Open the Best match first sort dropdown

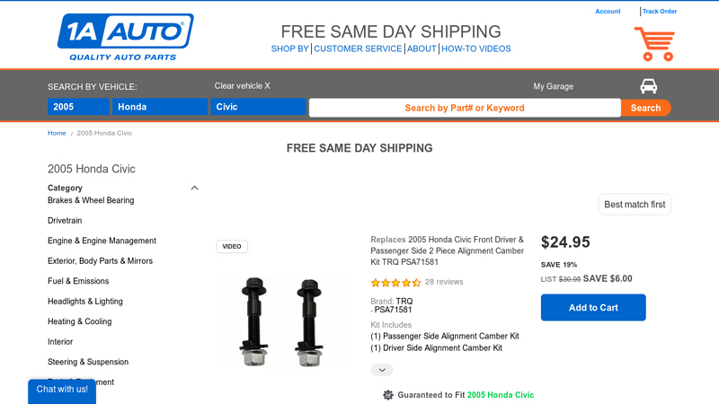pyautogui.click(x=635, y=205)
